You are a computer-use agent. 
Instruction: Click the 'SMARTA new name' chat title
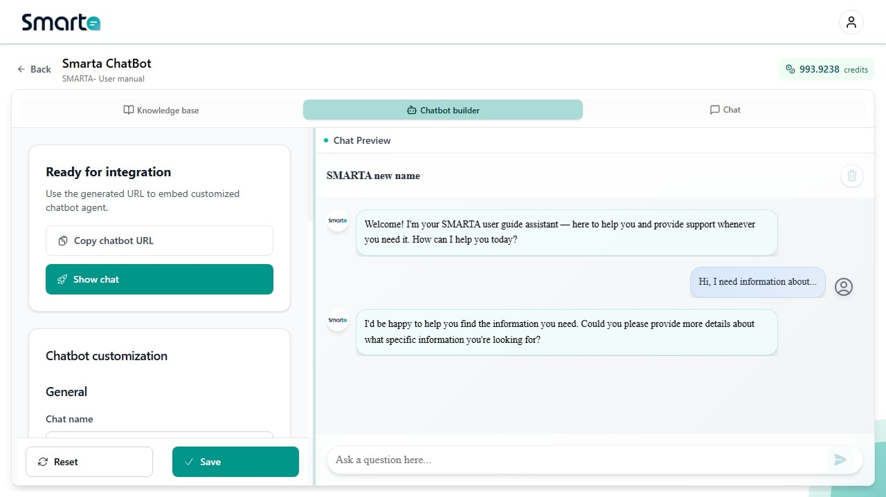click(x=373, y=176)
